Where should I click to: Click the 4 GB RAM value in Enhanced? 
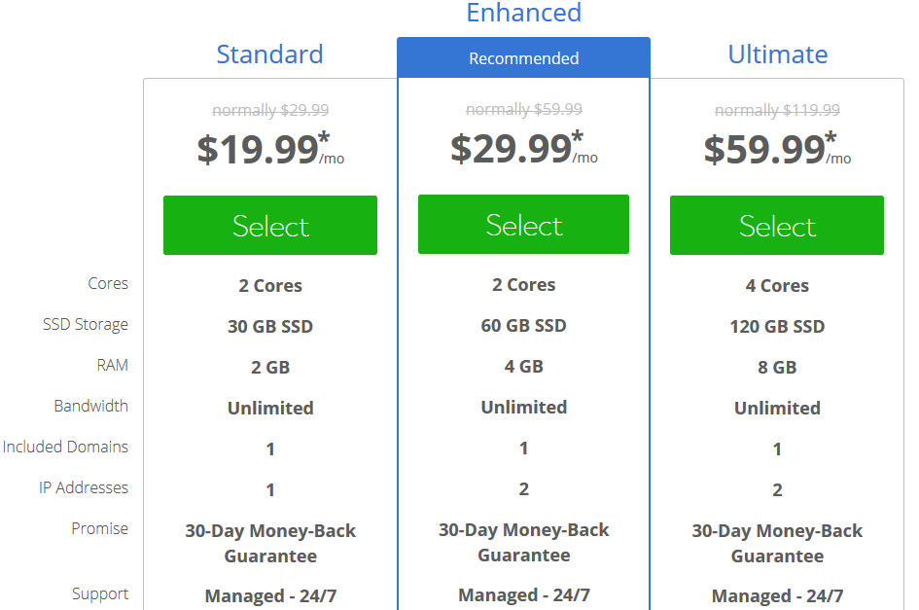coord(523,367)
